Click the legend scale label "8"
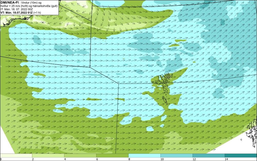The height and width of the screenshot is (161, 257). (x=129, y=159)
